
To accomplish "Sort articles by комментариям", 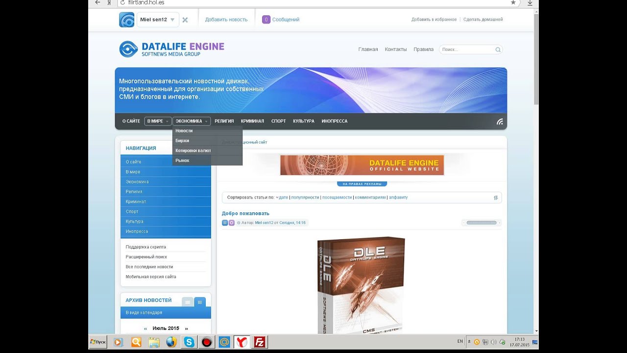I will tap(370, 198).
